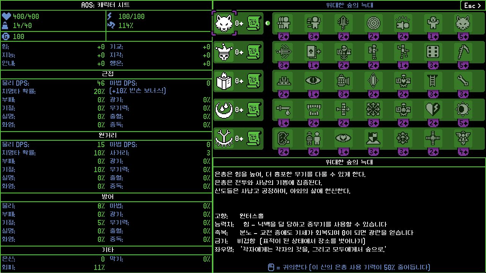Click the multi-arrow bow boon in jester row
This screenshot has width=486, height=273.
coord(284,52)
